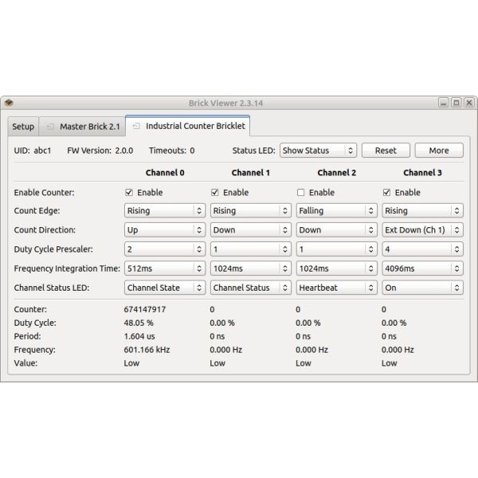Uncheck Enable counter for Channel 3
Viewport: 478px width, 478px height.
[x=387, y=192]
